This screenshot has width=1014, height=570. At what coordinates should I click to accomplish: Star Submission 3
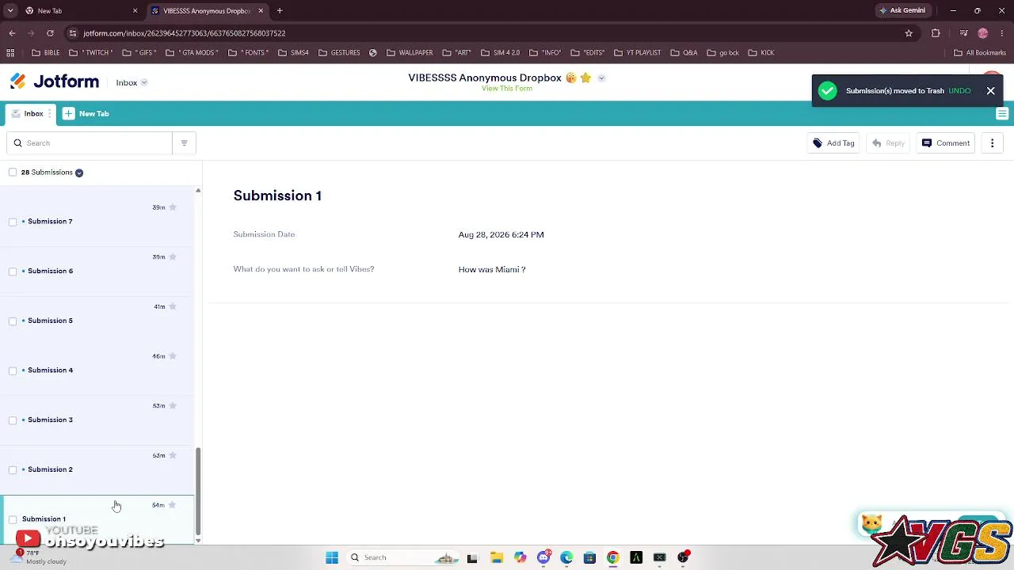(173, 406)
